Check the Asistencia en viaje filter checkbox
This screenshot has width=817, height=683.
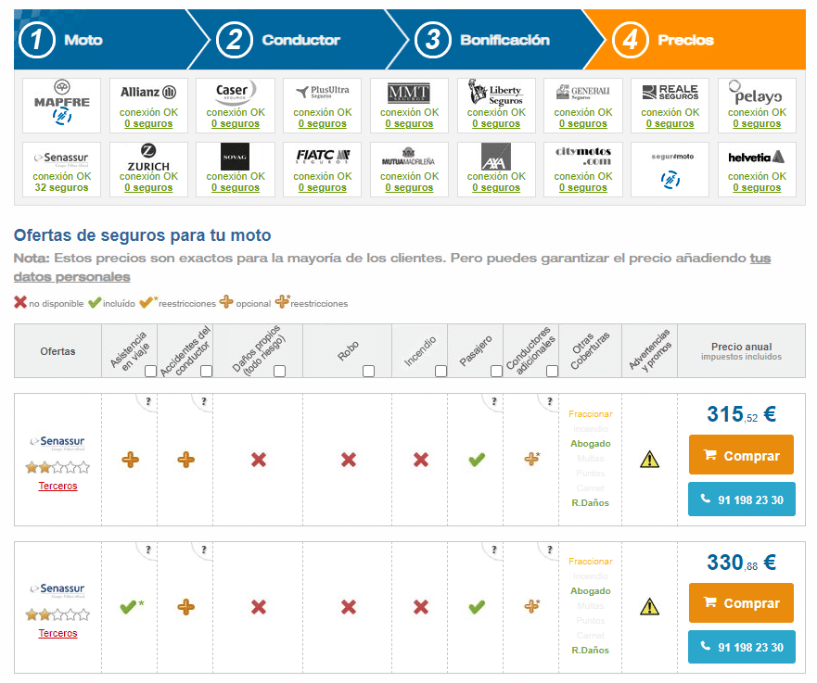point(150,371)
